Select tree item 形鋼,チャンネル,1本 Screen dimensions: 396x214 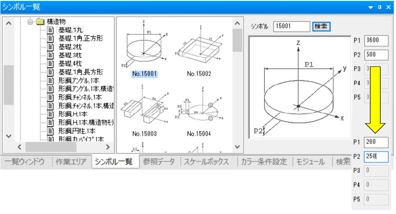point(80,97)
